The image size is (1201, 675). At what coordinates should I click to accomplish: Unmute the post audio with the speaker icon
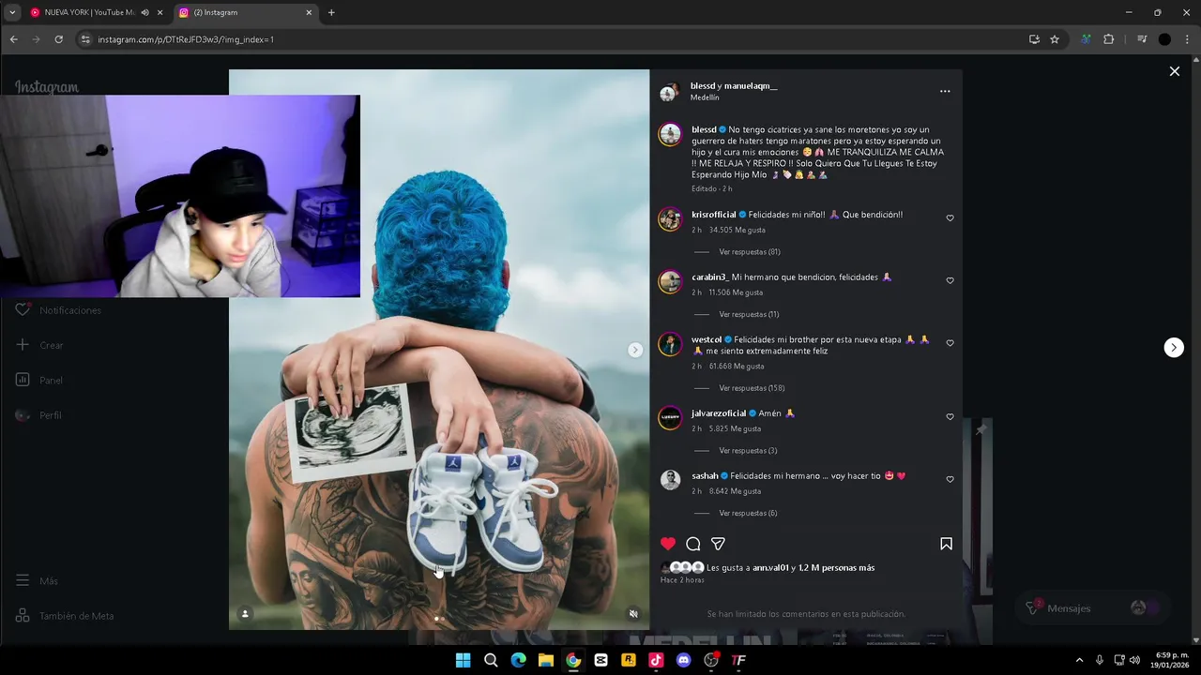(633, 614)
